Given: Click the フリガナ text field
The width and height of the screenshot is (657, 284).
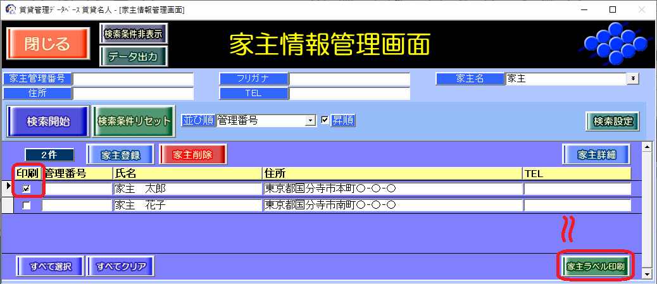Looking at the screenshot, I should [x=349, y=79].
